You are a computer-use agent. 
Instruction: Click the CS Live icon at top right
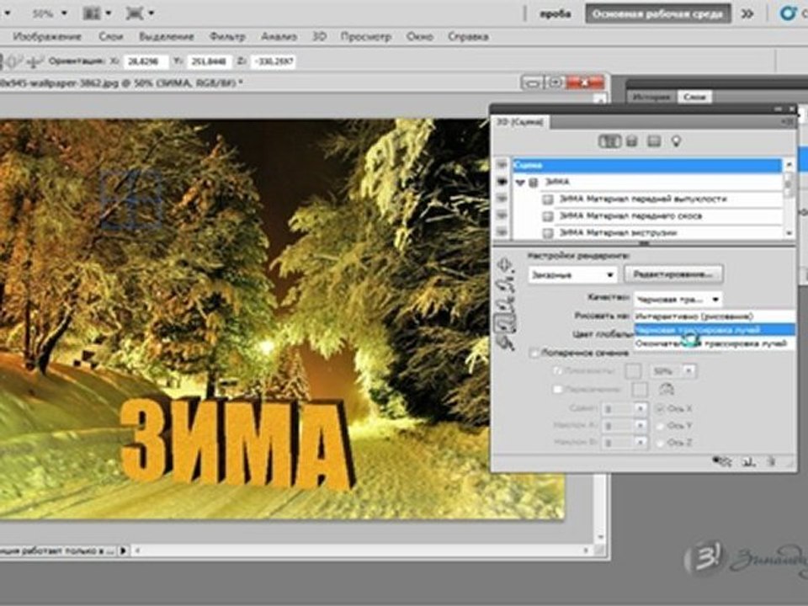(788, 13)
